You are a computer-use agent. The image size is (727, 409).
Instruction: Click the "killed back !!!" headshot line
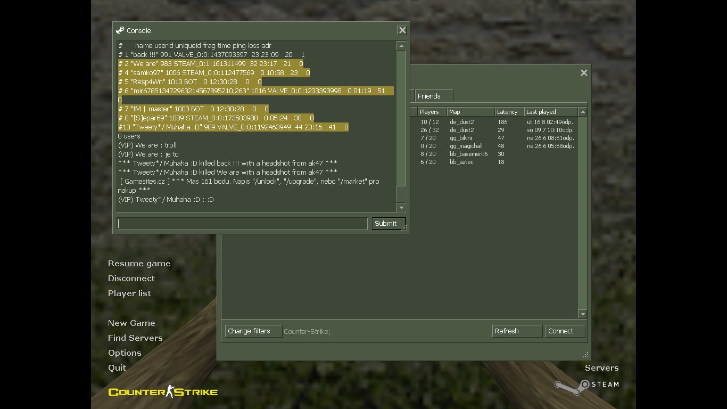click(x=228, y=163)
